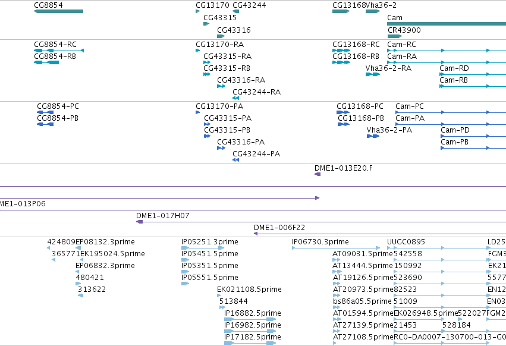Click the CG13168-RB transcript label
Screen dimensions: 506x346
356,56
